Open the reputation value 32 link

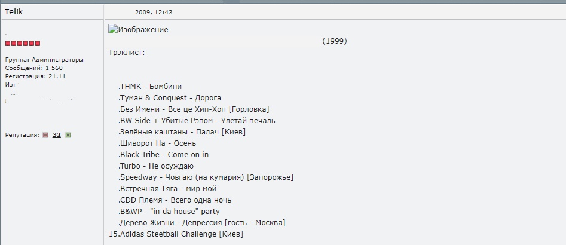pos(56,135)
